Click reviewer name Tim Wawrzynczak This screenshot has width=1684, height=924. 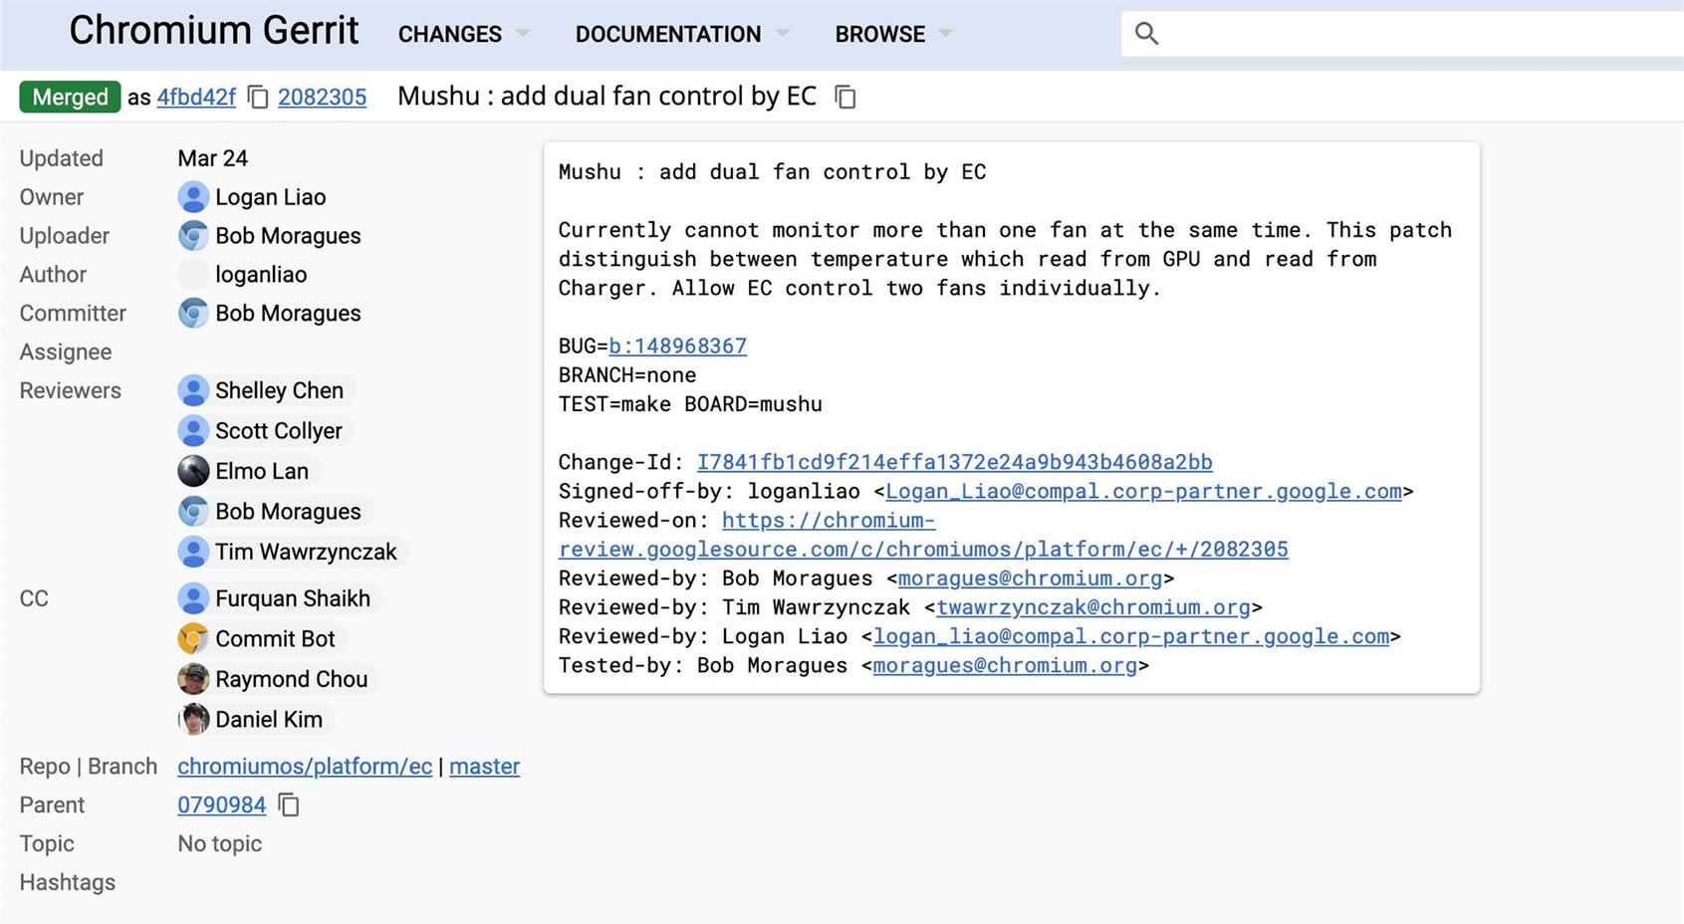coord(306,552)
